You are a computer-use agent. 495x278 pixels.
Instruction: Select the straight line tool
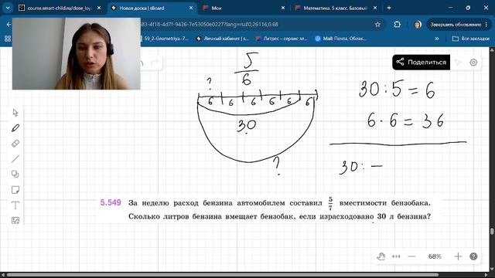coord(15,159)
